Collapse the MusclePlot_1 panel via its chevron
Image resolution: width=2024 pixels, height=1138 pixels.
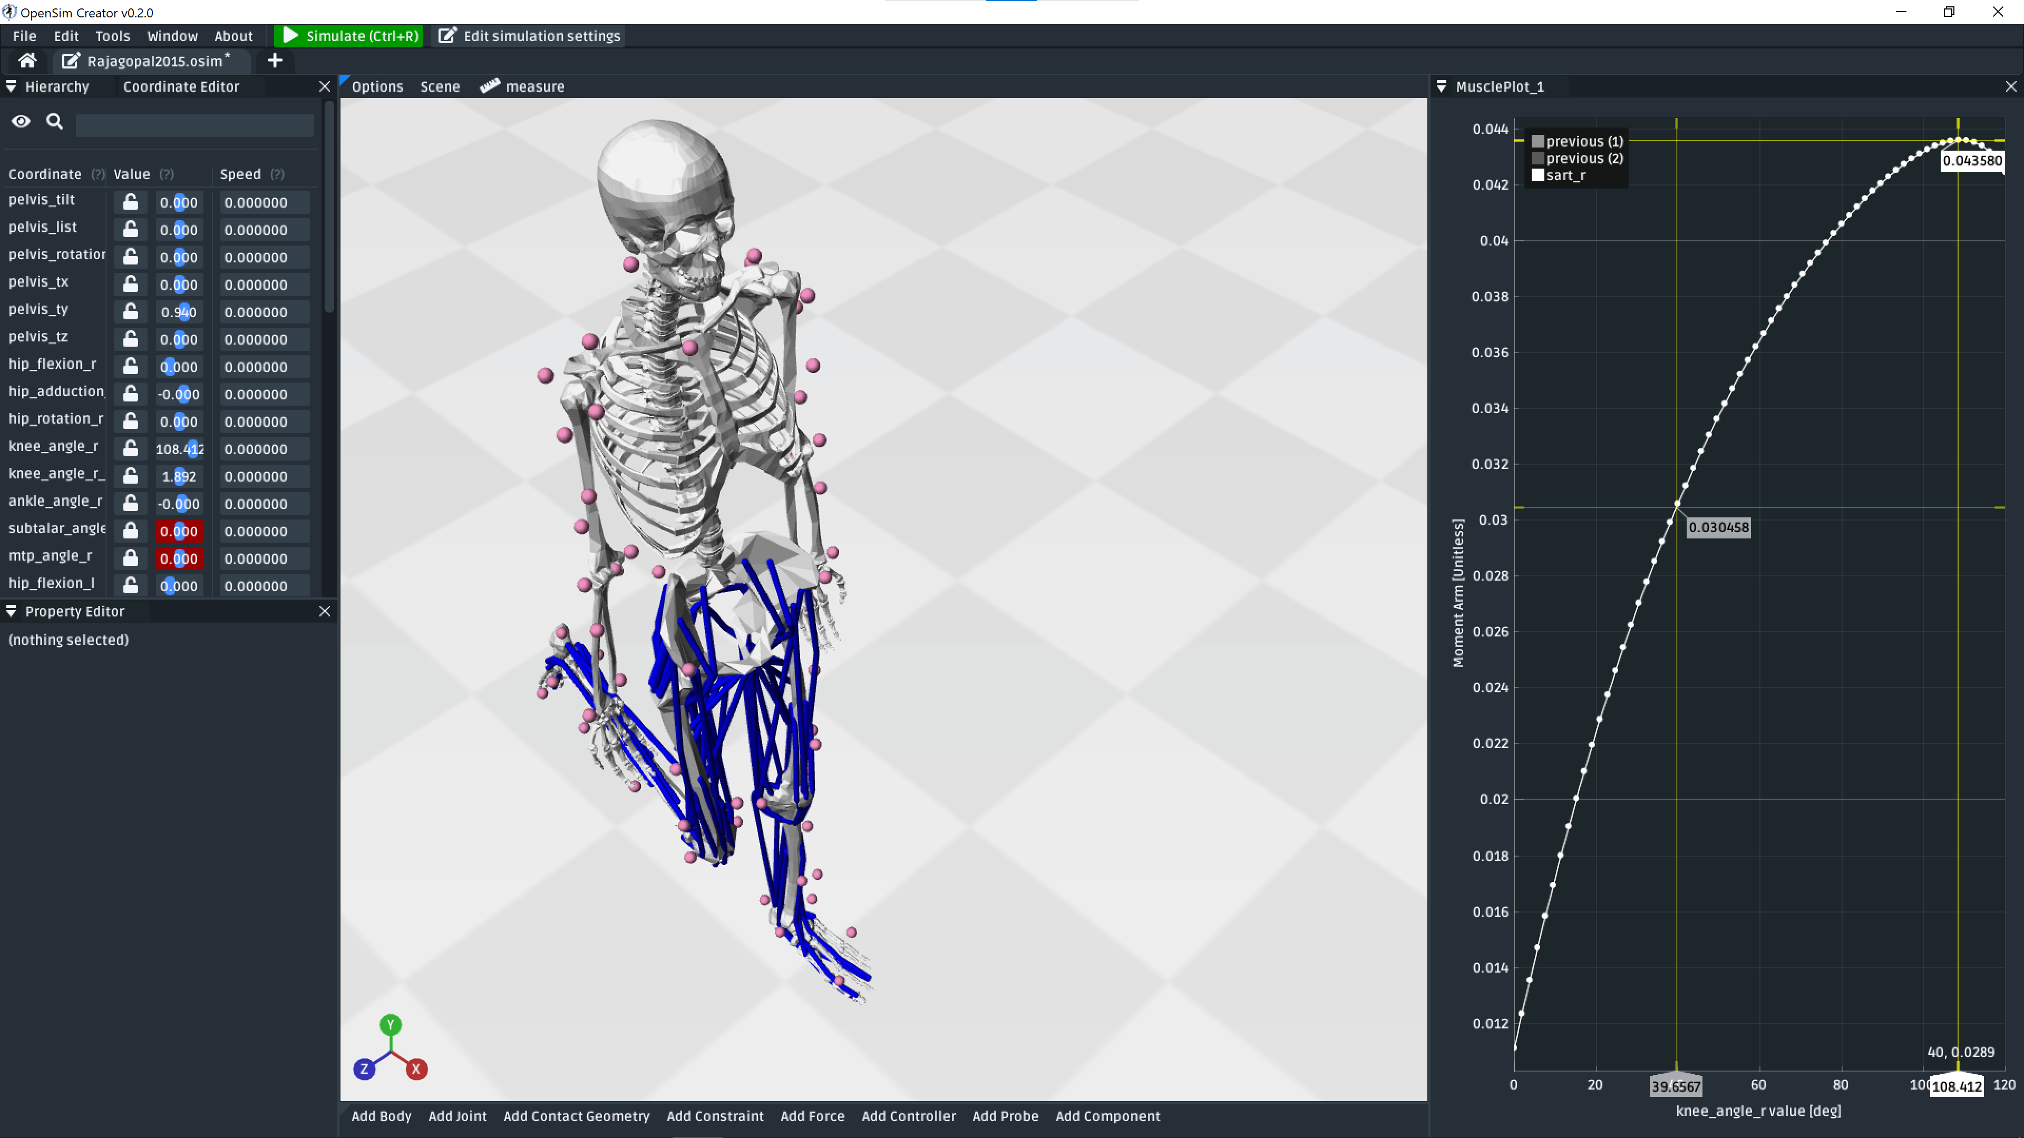[1441, 86]
